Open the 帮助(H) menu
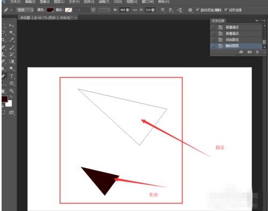268x211 pixels. pyautogui.click(x=164, y=2)
